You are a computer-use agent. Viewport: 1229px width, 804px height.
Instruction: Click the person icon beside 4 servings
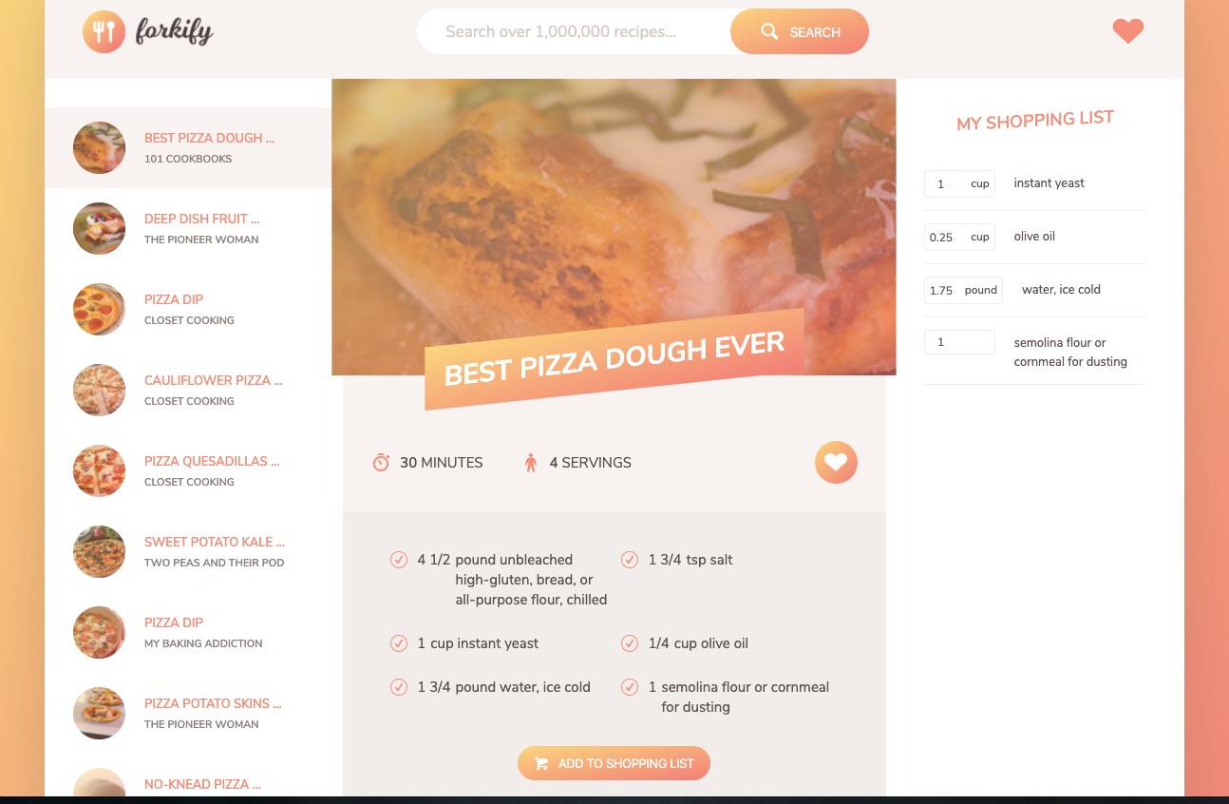point(531,463)
